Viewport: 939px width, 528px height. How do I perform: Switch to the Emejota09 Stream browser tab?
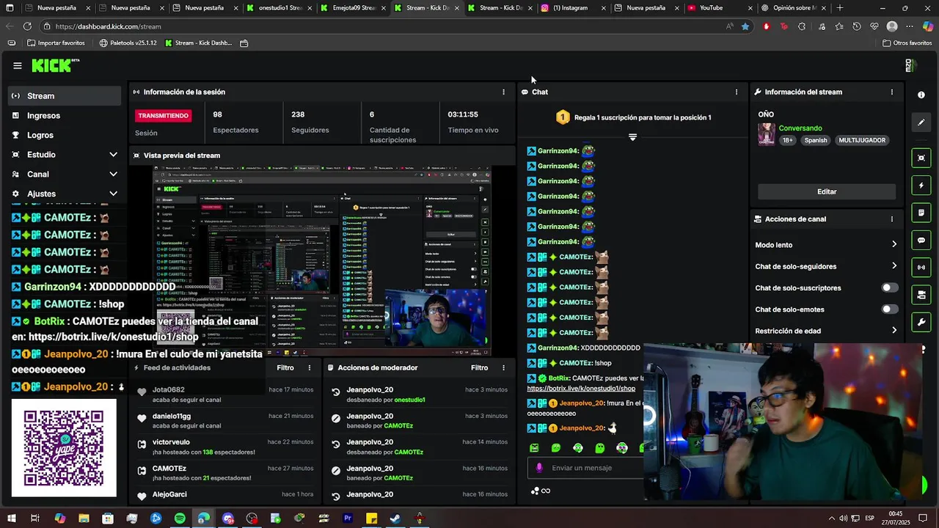353,8
